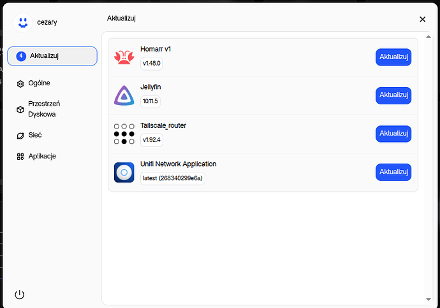Image resolution: width=440 pixels, height=308 pixels.
Task: Open the Ogólne settings section
Action: click(40, 83)
